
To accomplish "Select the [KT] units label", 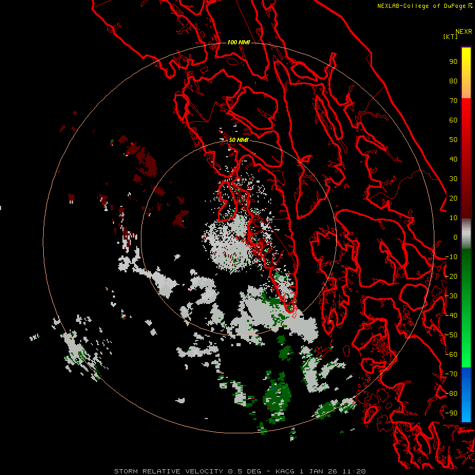I will 450,36.
